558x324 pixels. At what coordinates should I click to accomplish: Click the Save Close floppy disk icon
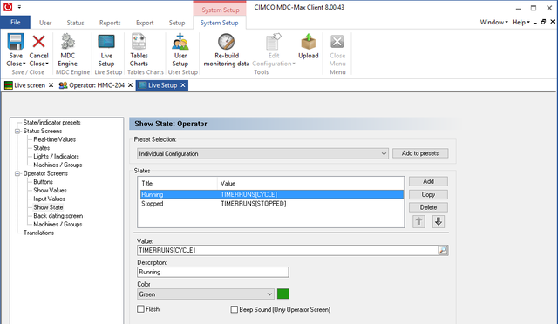(x=16, y=42)
